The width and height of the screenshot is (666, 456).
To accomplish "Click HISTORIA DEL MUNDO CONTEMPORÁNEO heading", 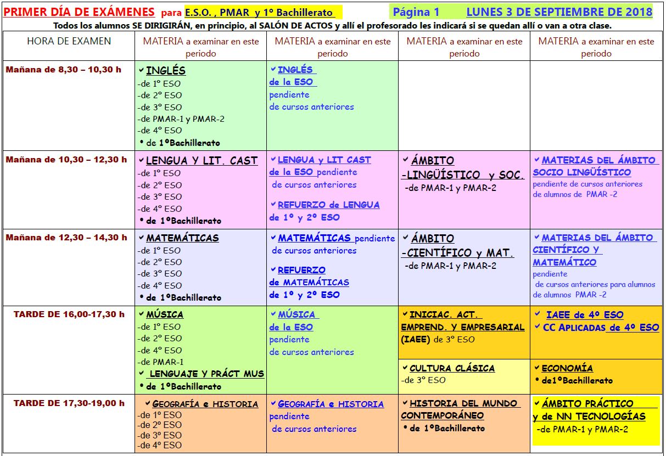I will point(460,409).
